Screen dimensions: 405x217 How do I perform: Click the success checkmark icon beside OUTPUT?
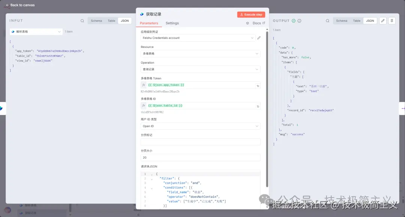point(293,21)
